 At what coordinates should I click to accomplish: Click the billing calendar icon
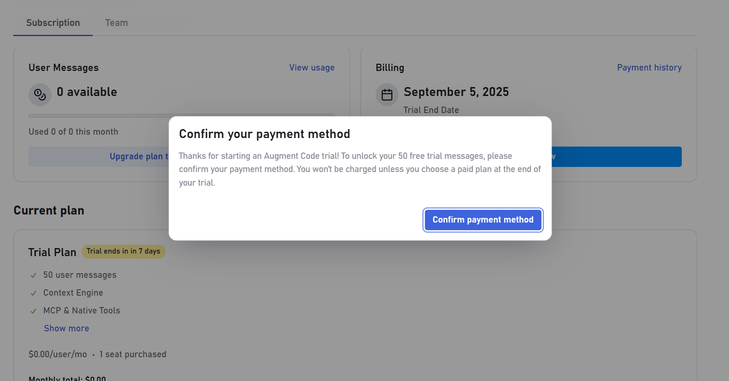pyautogui.click(x=387, y=94)
